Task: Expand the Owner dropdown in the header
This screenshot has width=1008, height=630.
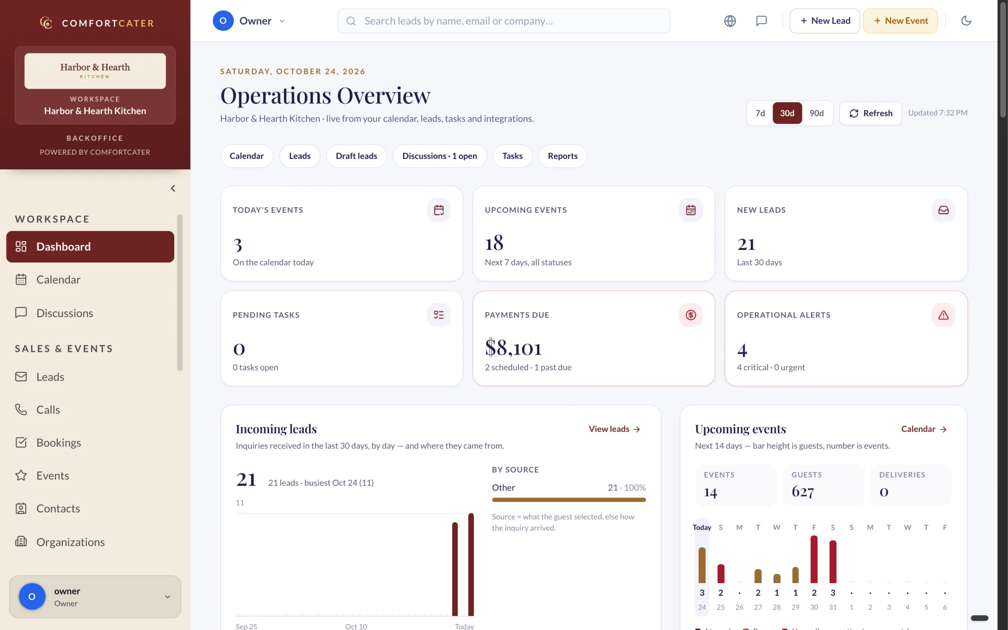Action: pyautogui.click(x=249, y=21)
